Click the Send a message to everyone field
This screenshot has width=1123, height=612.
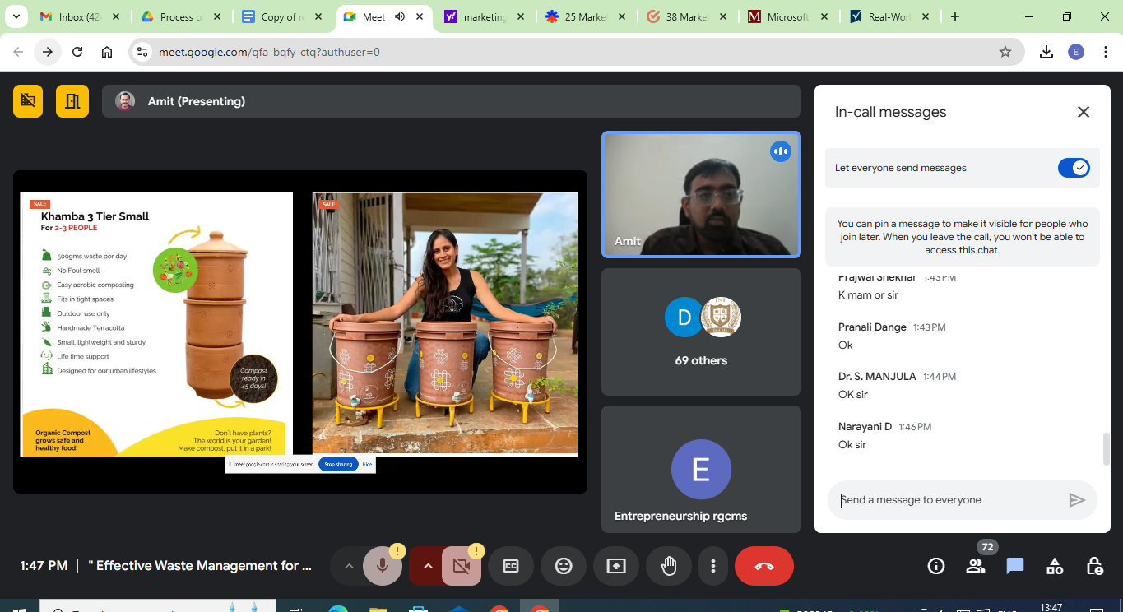[x=946, y=500]
